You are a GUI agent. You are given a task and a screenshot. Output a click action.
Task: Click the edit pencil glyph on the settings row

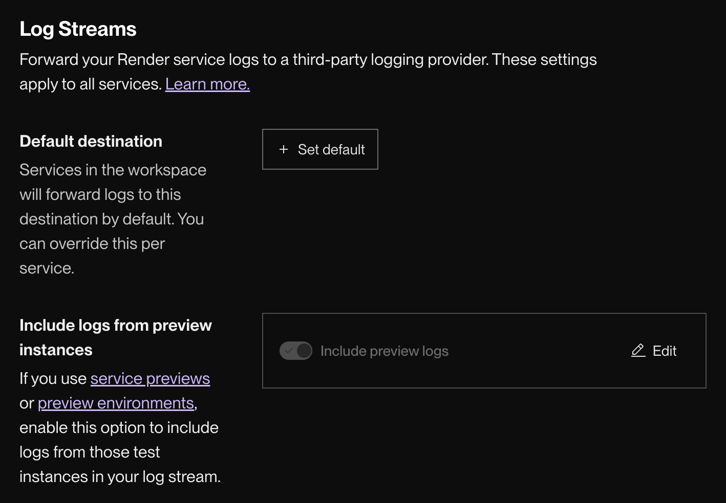tap(637, 351)
